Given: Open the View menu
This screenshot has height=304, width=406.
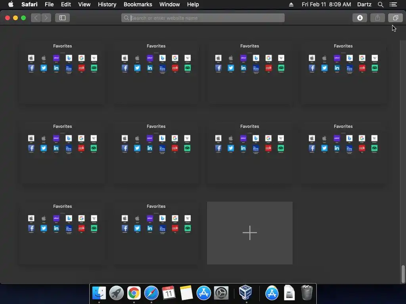Looking at the screenshot, I should [x=84, y=4].
